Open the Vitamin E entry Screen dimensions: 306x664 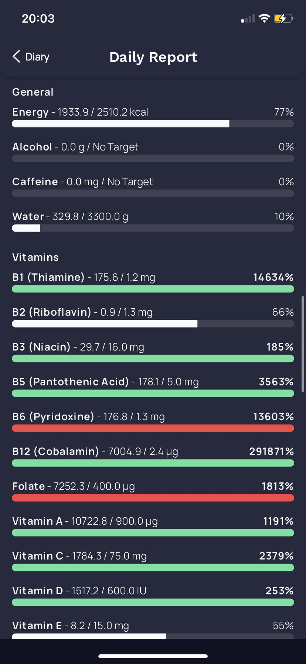click(x=153, y=630)
